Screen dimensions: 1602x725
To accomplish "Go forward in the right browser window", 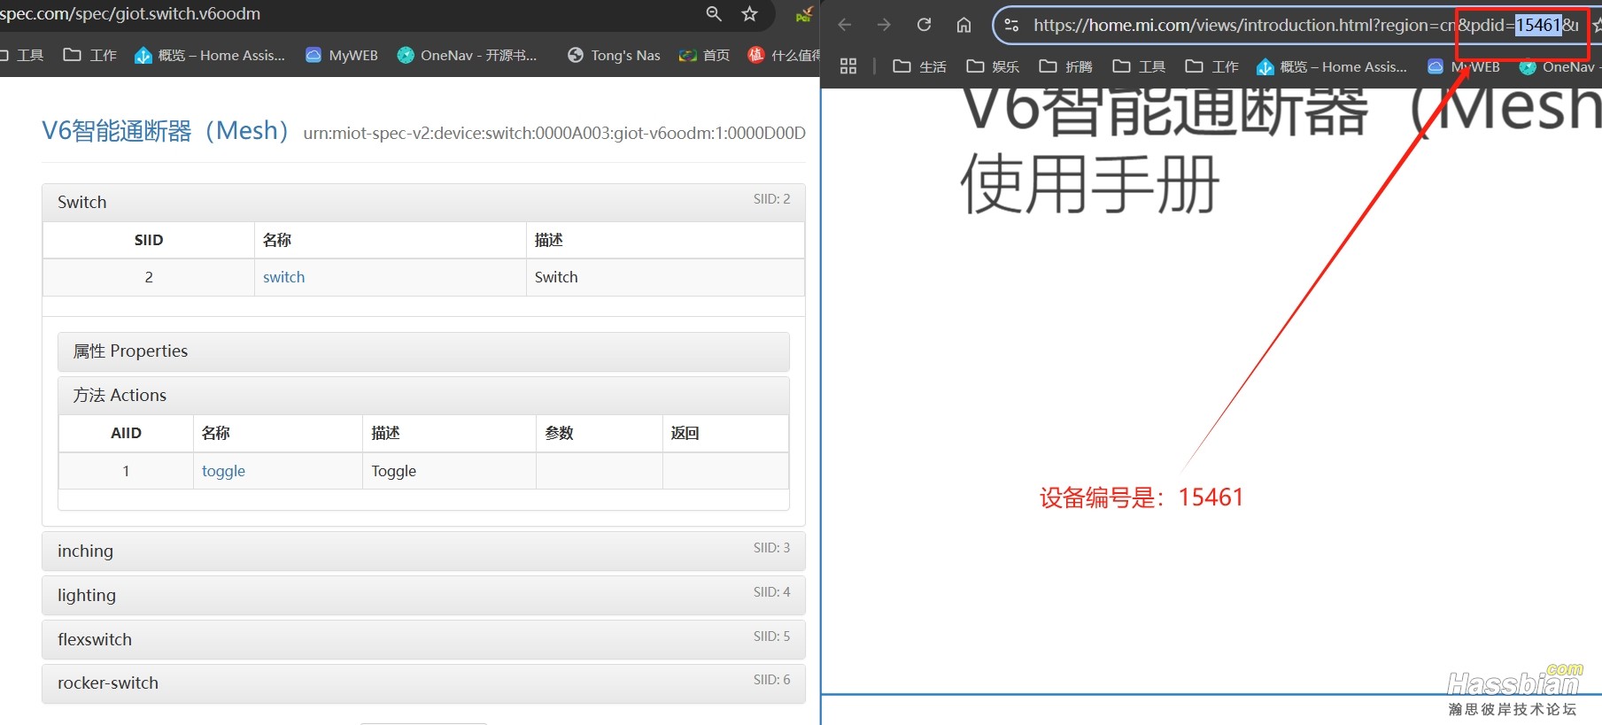I will 884,25.
